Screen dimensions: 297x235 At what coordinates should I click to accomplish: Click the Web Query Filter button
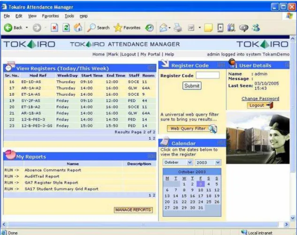(x=192, y=129)
